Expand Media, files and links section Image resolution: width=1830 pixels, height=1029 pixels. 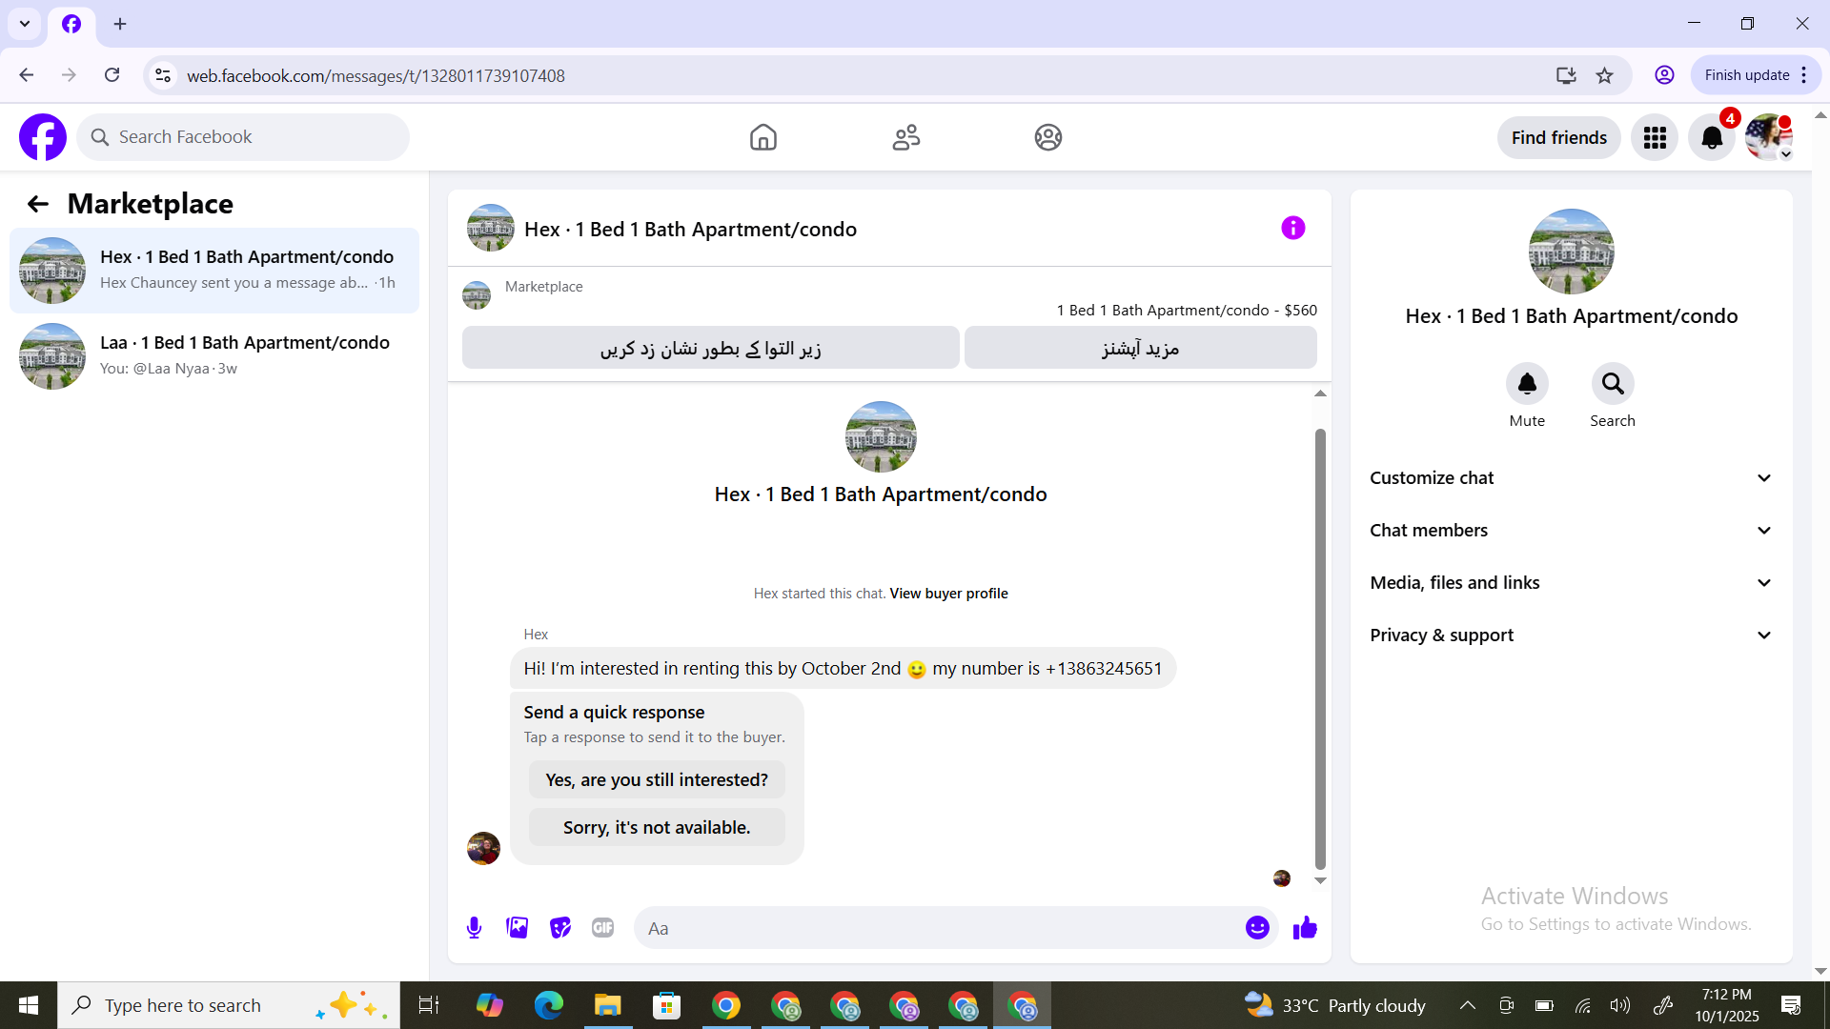(x=1571, y=583)
